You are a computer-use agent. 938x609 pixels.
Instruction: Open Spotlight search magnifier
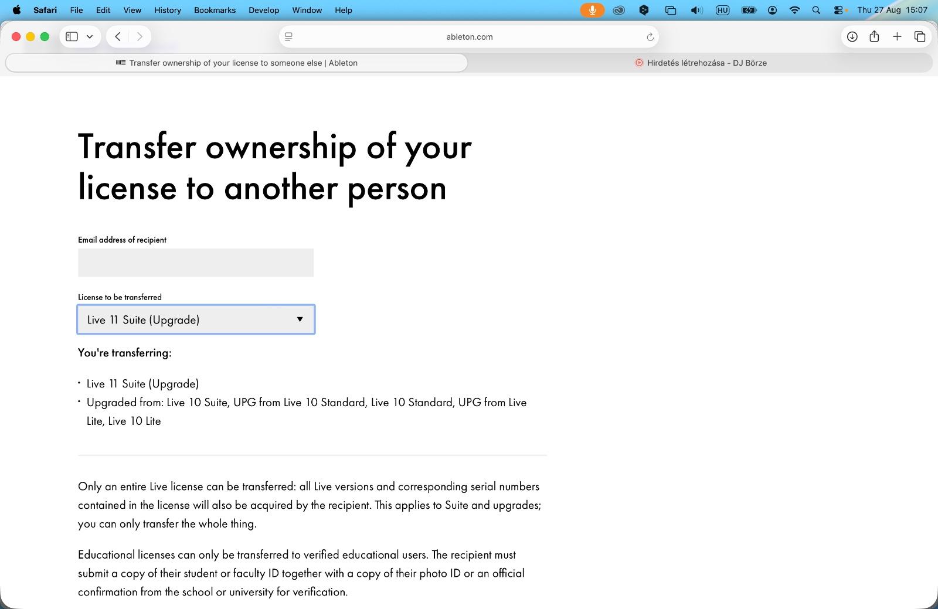(x=816, y=10)
